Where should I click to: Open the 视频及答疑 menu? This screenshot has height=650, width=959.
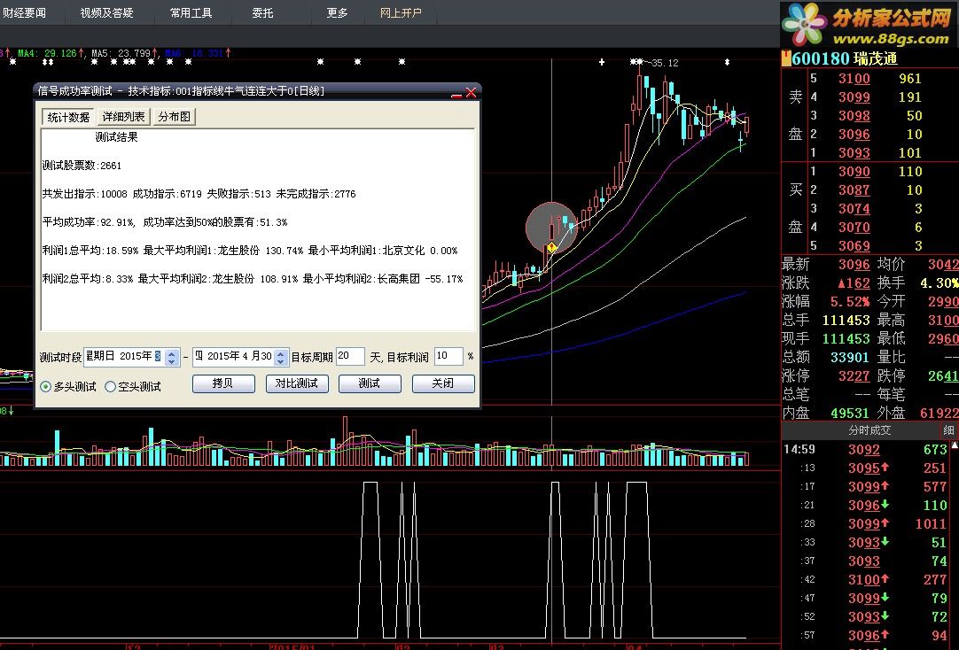[106, 12]
